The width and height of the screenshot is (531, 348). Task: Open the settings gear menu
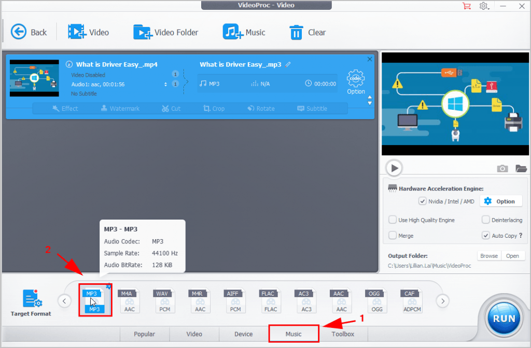(x=484, y=6)
